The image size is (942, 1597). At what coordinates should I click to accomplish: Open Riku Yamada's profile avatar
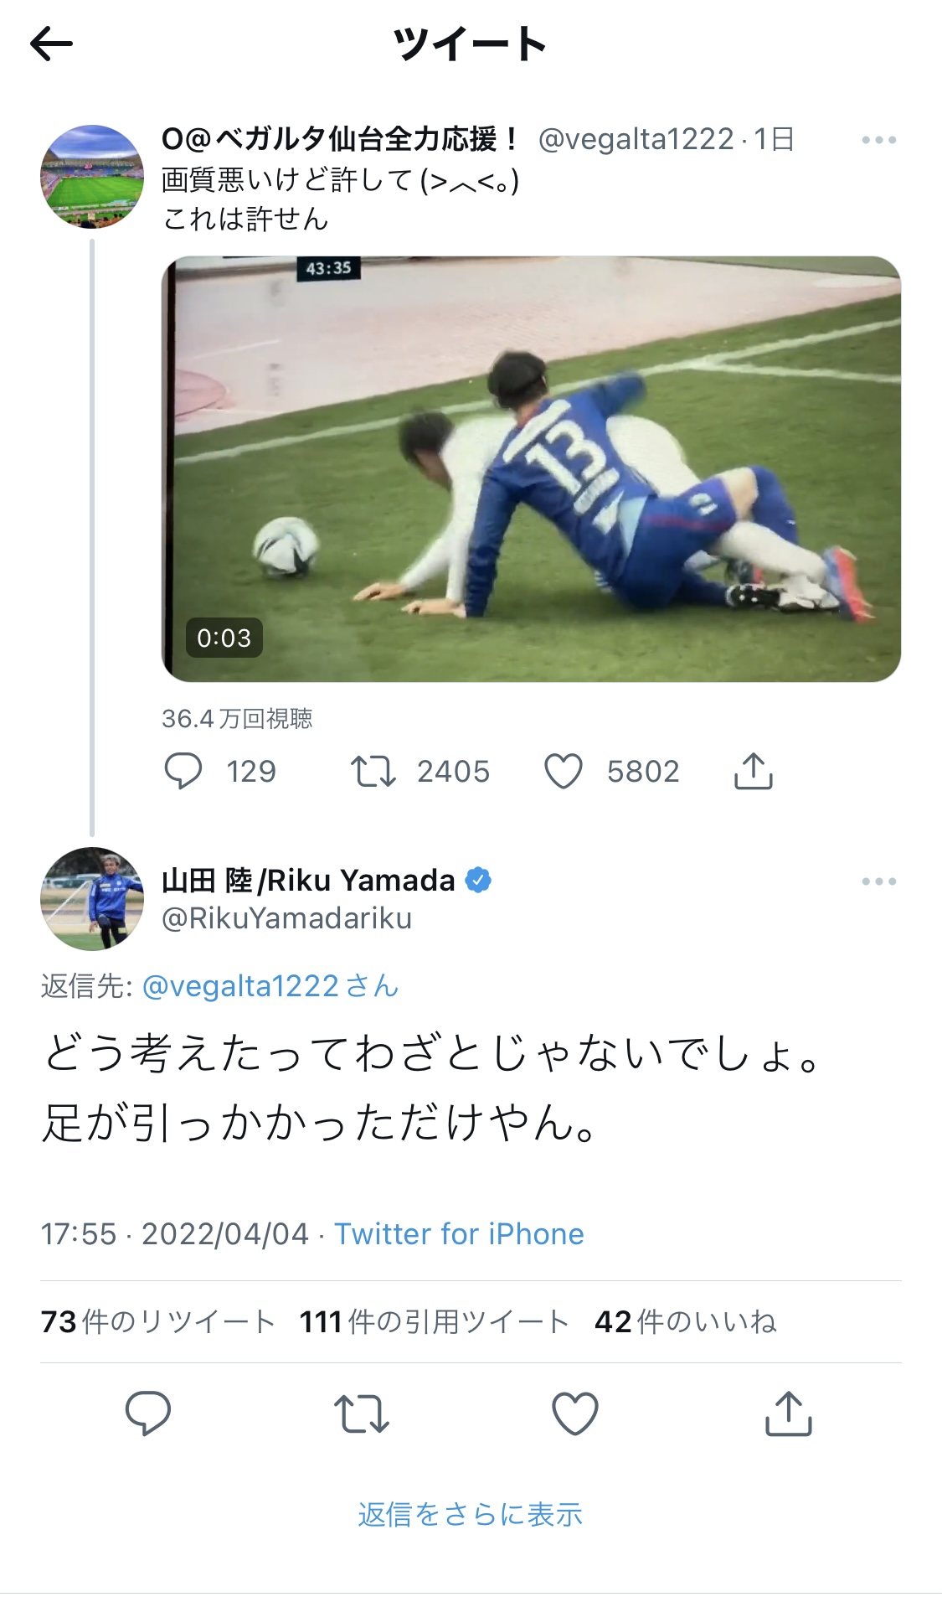pyautogui.click(x=92, y=899)
